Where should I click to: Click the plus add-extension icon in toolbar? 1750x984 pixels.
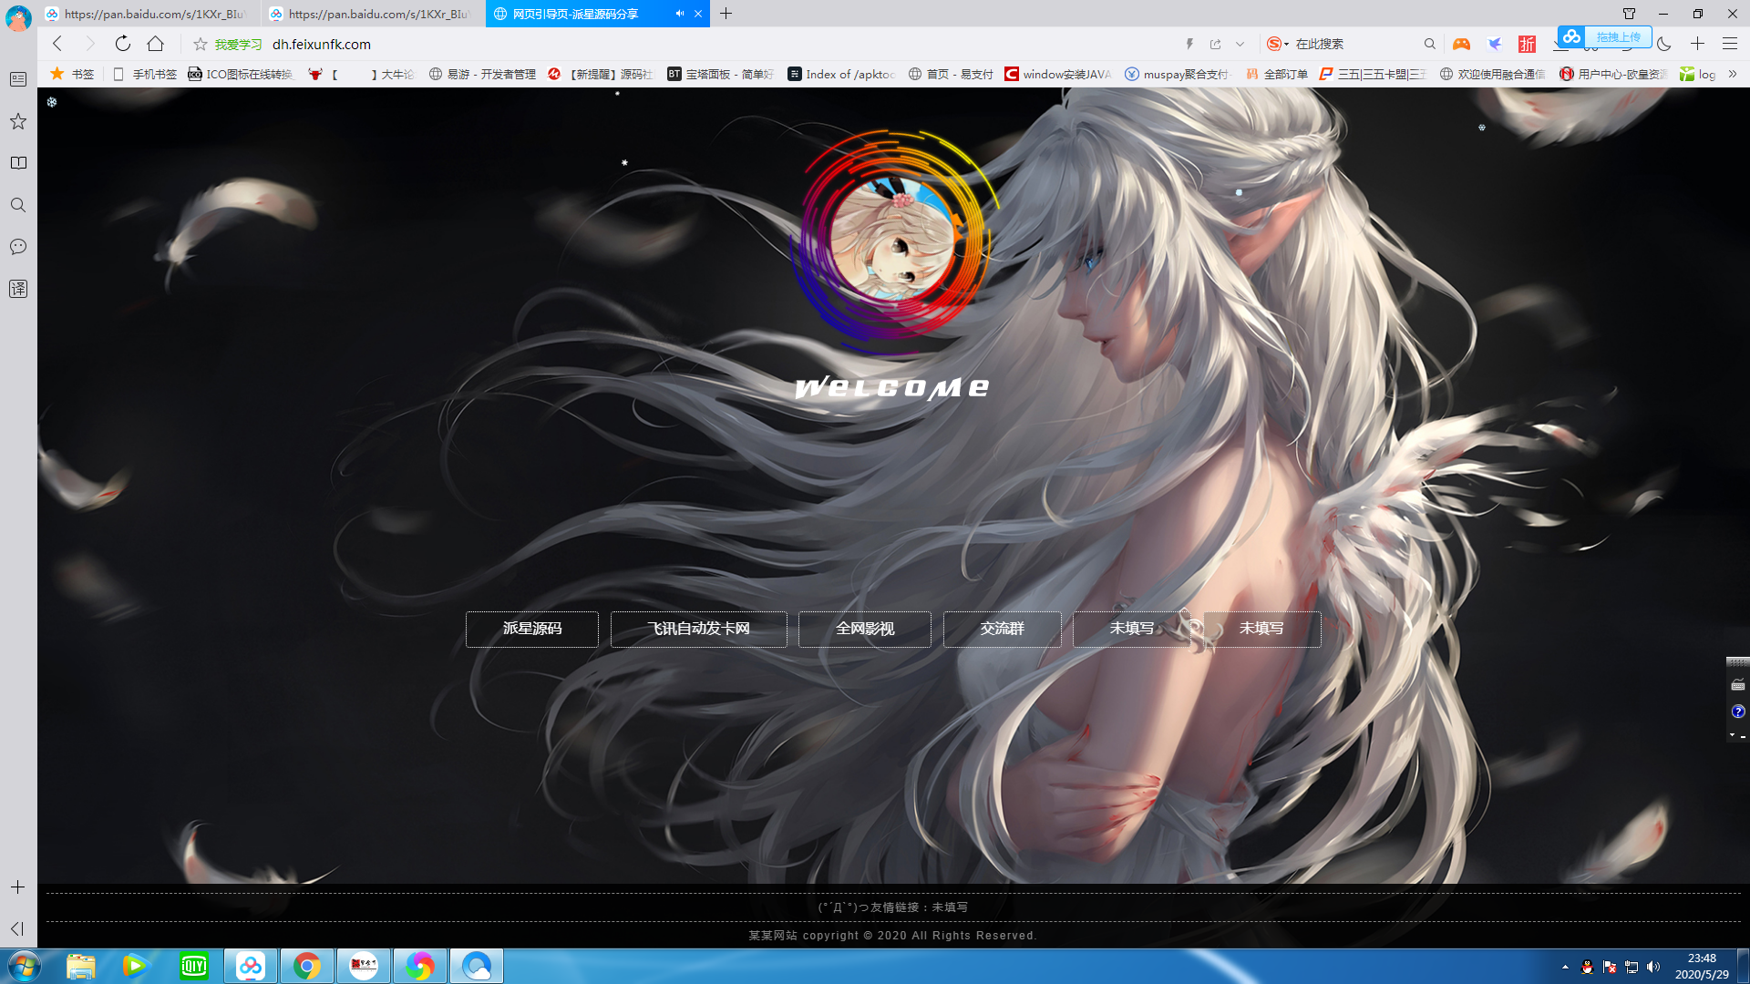pos(1697,44)
